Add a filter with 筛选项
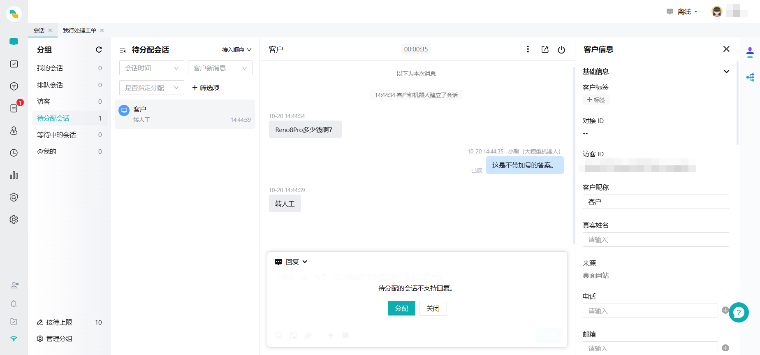760x355 pixels. tap(206, 88)
